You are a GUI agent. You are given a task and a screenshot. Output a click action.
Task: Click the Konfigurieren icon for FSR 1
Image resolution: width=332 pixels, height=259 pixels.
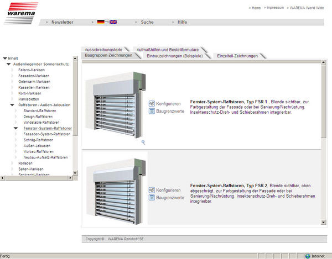[152, 103]
